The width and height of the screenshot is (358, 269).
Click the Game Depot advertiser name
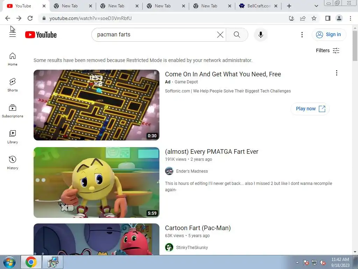point(186,82)
